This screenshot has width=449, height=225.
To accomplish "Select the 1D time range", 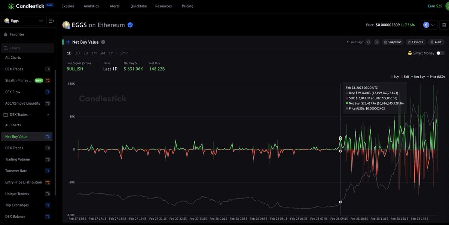I will coord(69,53).
